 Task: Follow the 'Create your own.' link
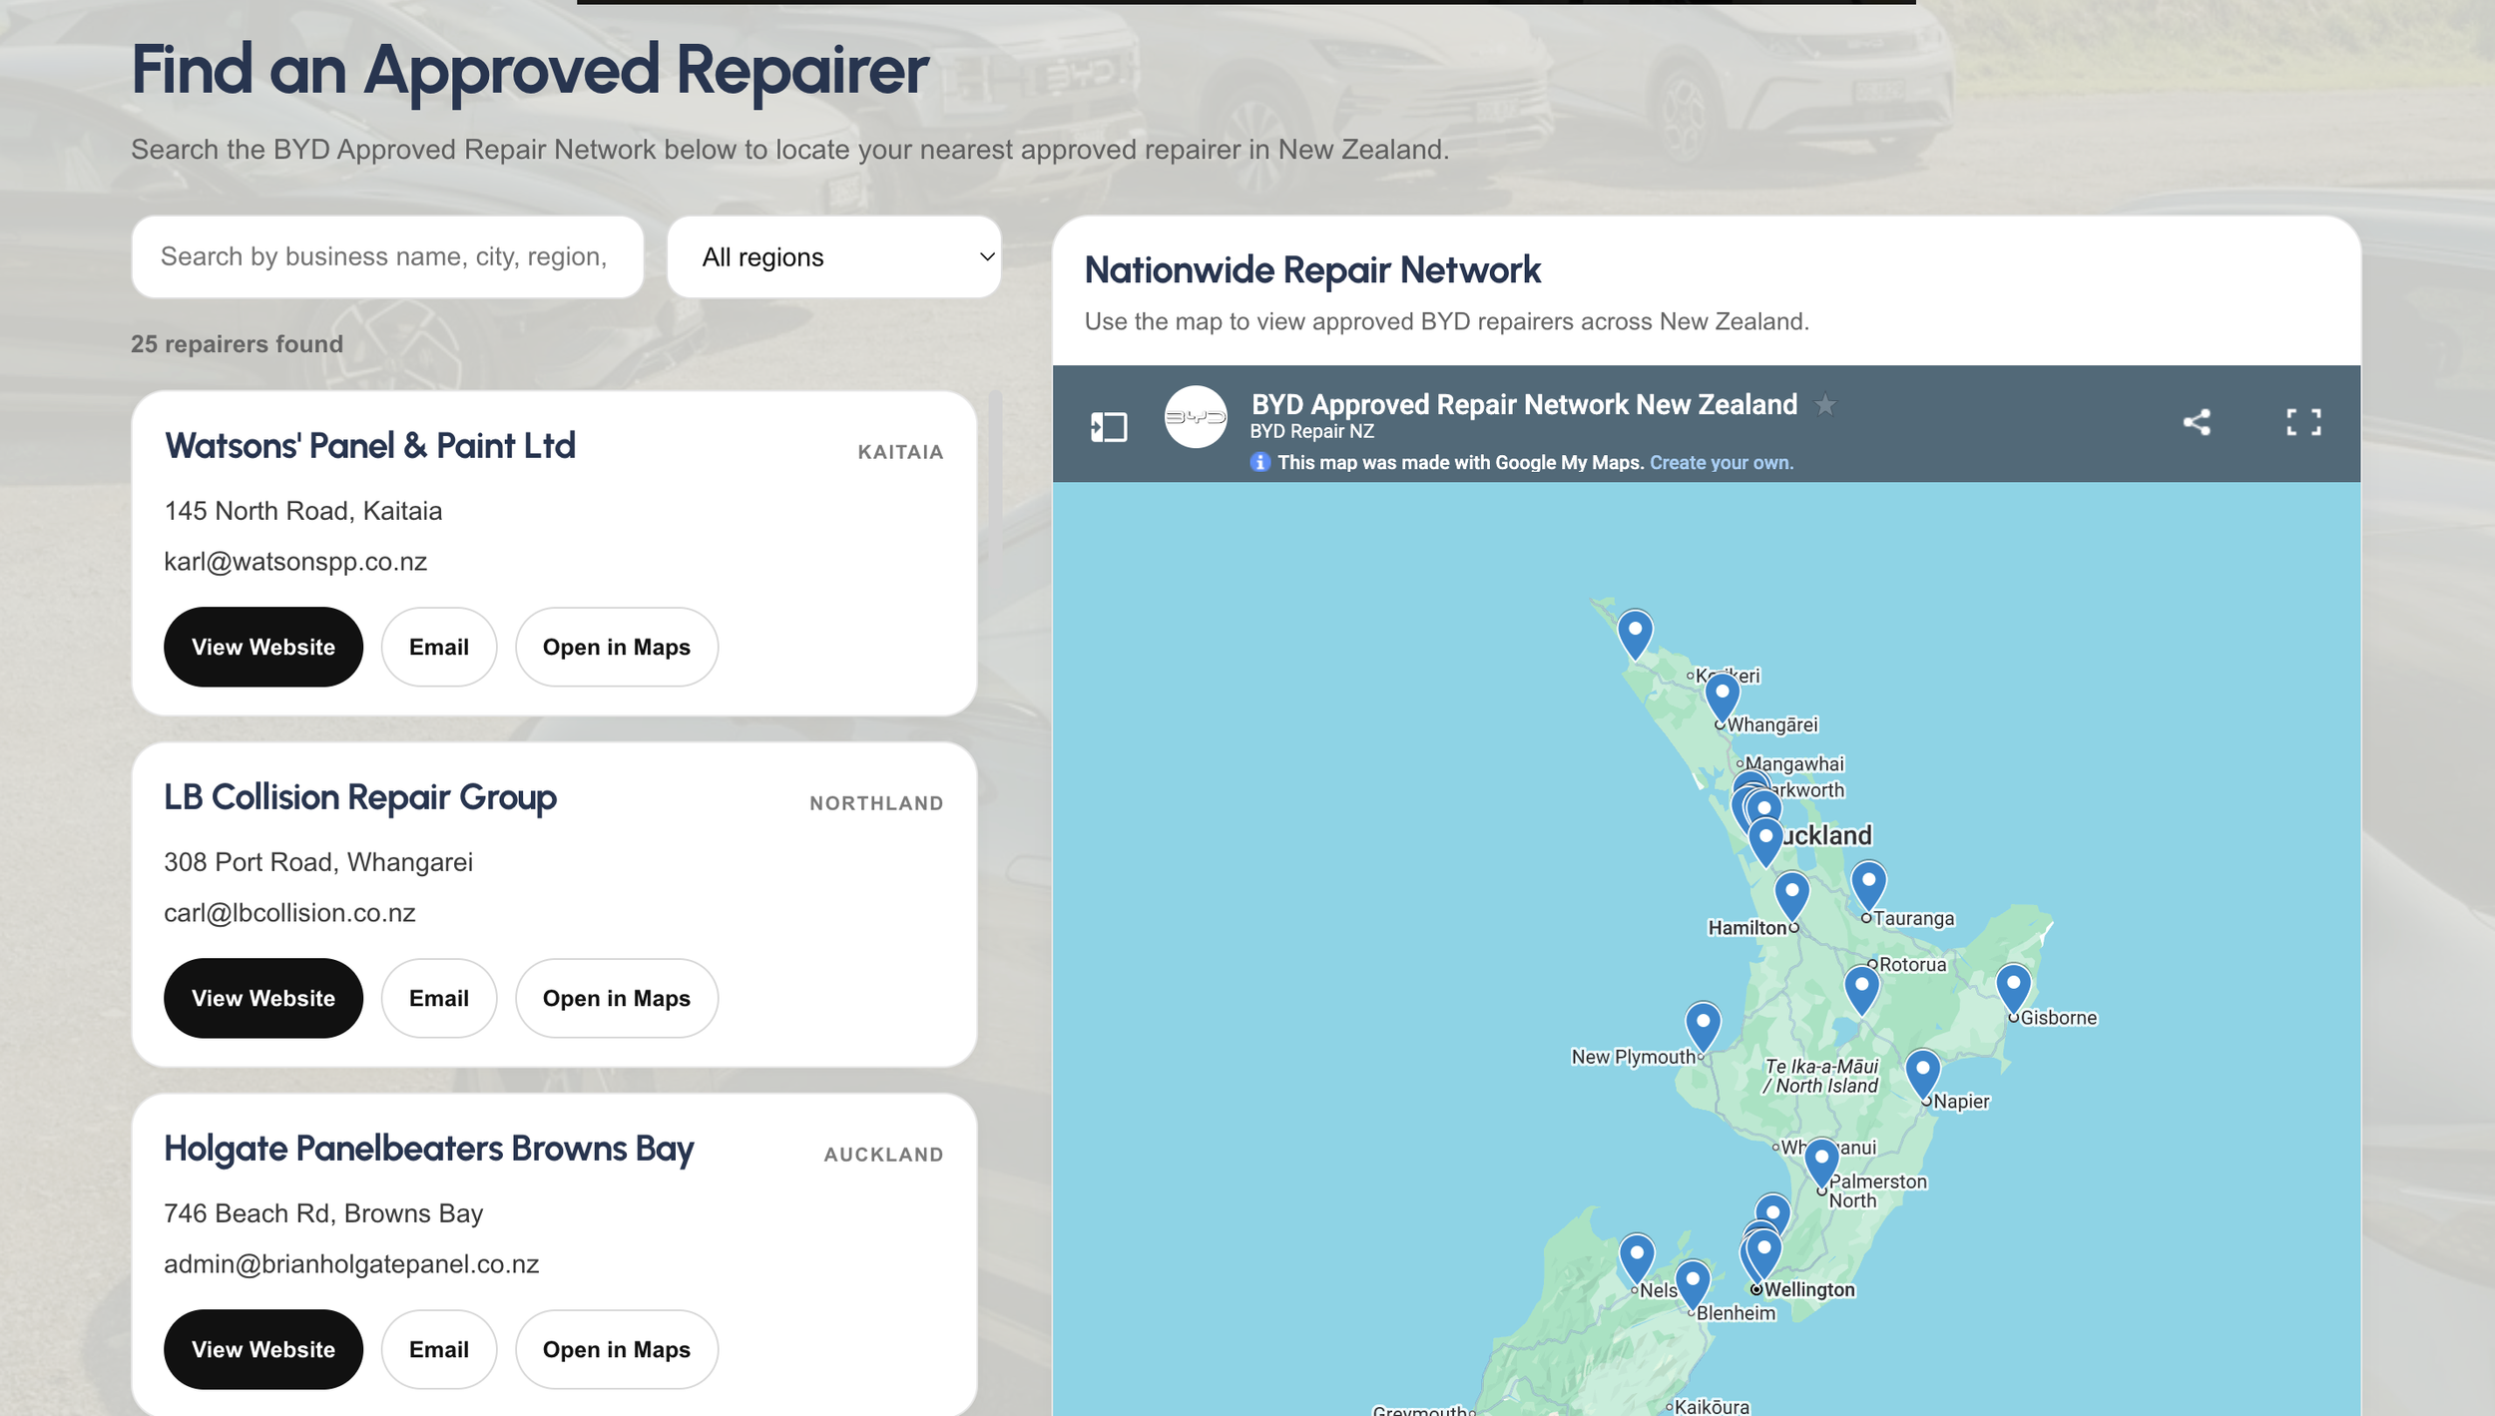coord(1722,462)
